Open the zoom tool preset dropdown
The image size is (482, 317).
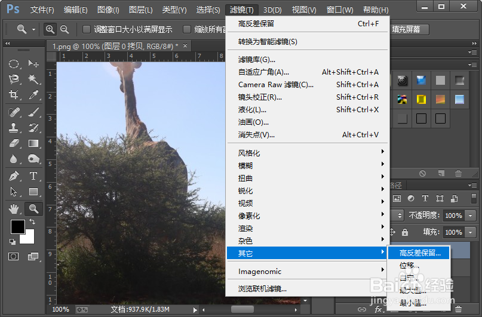pyautogui.click(x=33, y=29)
